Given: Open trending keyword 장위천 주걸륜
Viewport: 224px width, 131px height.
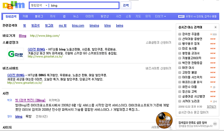Looking at the screenshot, I should coord(191,34).
